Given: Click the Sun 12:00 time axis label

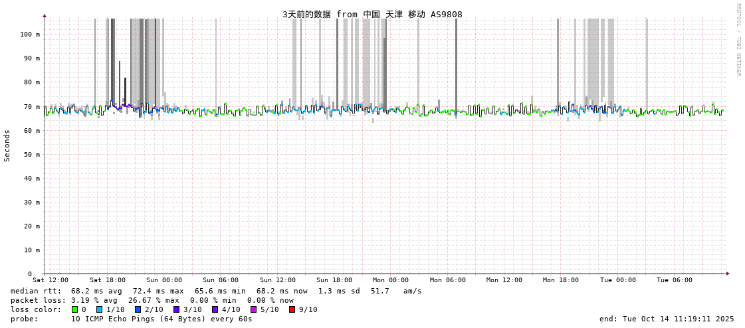Looking at the screenshot, I should (278, 280).
